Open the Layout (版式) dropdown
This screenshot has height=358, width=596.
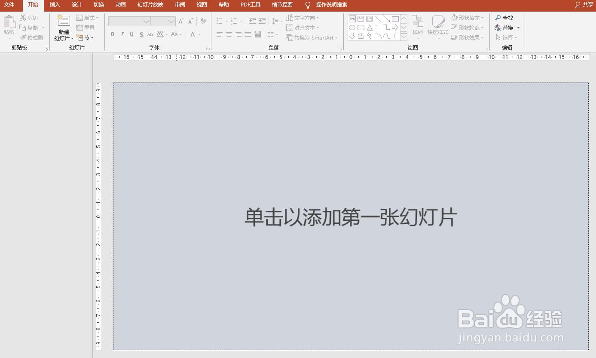tap(87, 18)
